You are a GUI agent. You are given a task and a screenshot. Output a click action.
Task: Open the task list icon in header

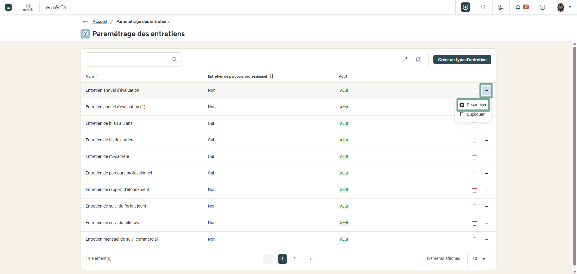pyautogui.click(x=501, y=7)
